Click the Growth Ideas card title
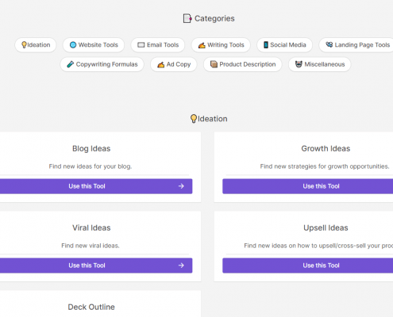The width and height of the screenshot is (393, 317). [x=326, y=148]
